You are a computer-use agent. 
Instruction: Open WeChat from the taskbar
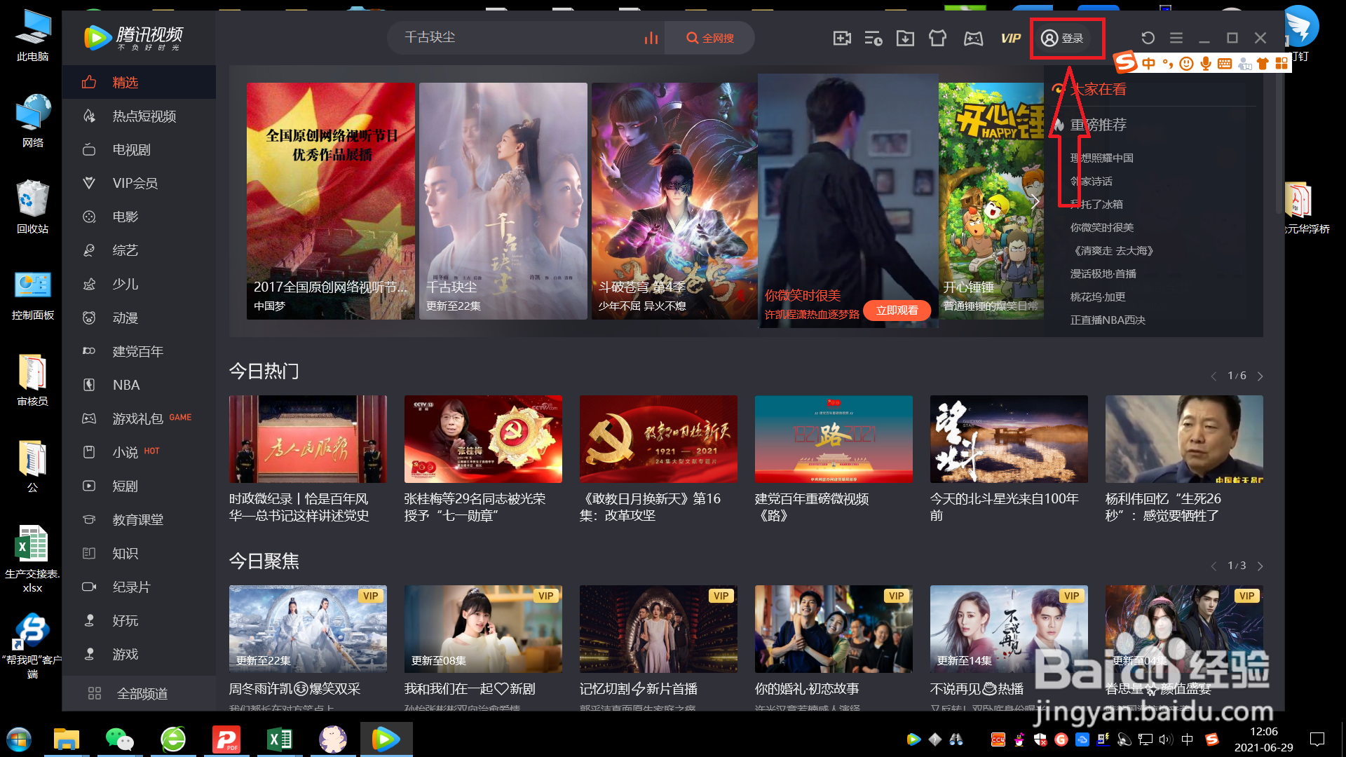119,739
